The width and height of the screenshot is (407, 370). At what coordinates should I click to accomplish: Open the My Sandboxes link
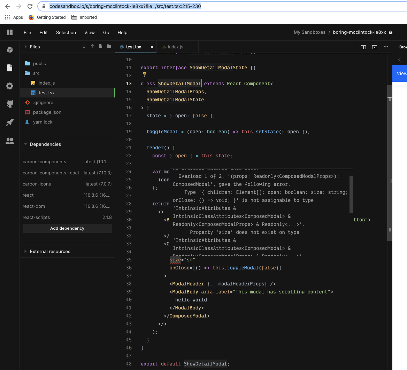pyautogui.click(x=309, y=32)
